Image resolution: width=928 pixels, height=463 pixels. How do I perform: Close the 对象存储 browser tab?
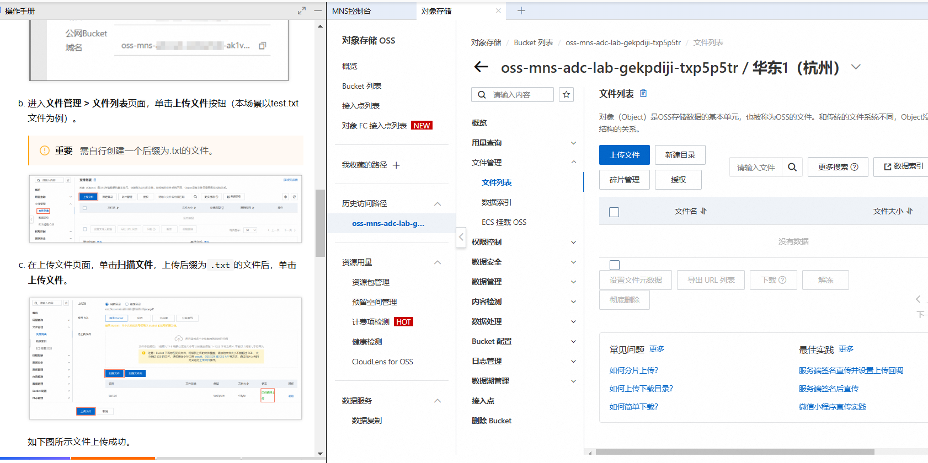coord(498,10)
